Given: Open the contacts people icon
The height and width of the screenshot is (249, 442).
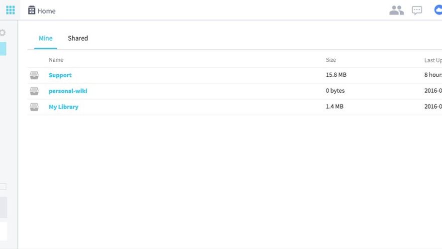Looking at the screenshot, I should [x=396, y=10].
